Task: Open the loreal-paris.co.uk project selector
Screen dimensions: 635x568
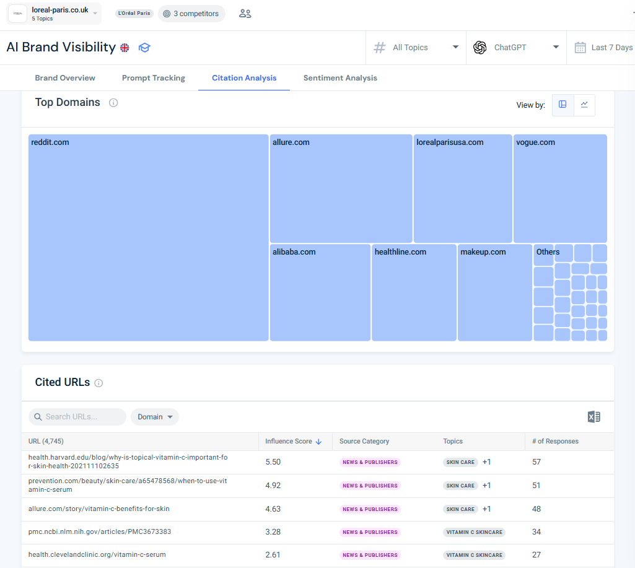Action: [54, 14]
